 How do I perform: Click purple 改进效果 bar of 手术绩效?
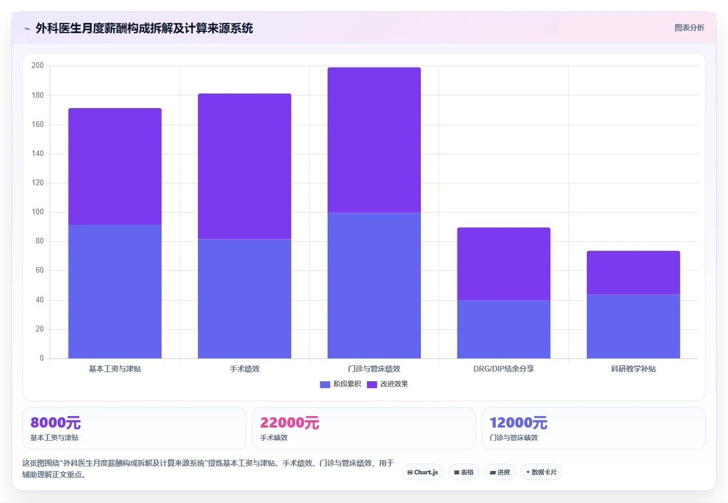[245, 166]
